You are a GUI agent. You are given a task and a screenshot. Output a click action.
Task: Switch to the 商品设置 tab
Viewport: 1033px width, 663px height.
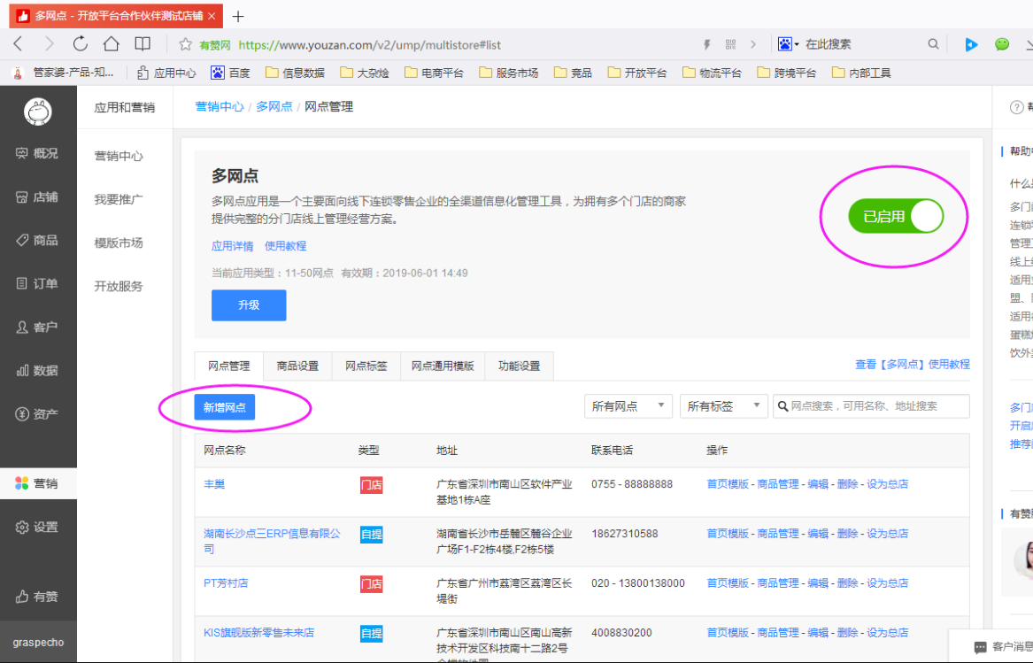click(x=297, y=366)
